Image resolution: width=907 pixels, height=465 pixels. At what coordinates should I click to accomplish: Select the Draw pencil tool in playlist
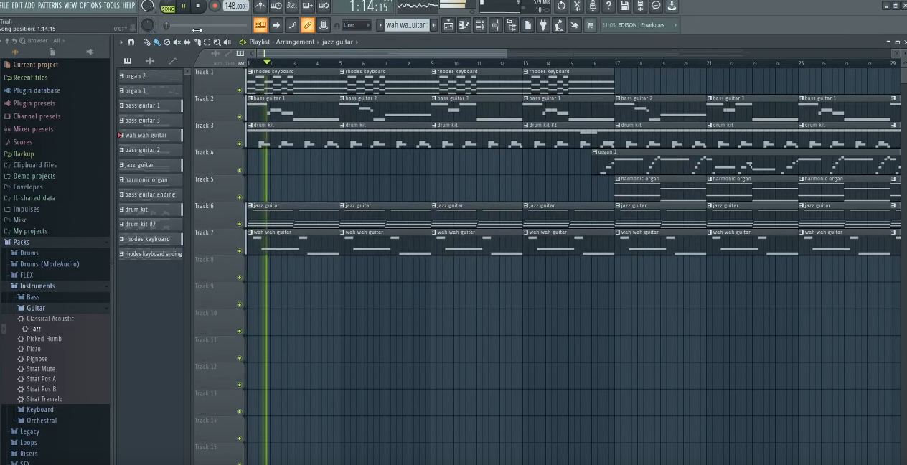[147, 42]
